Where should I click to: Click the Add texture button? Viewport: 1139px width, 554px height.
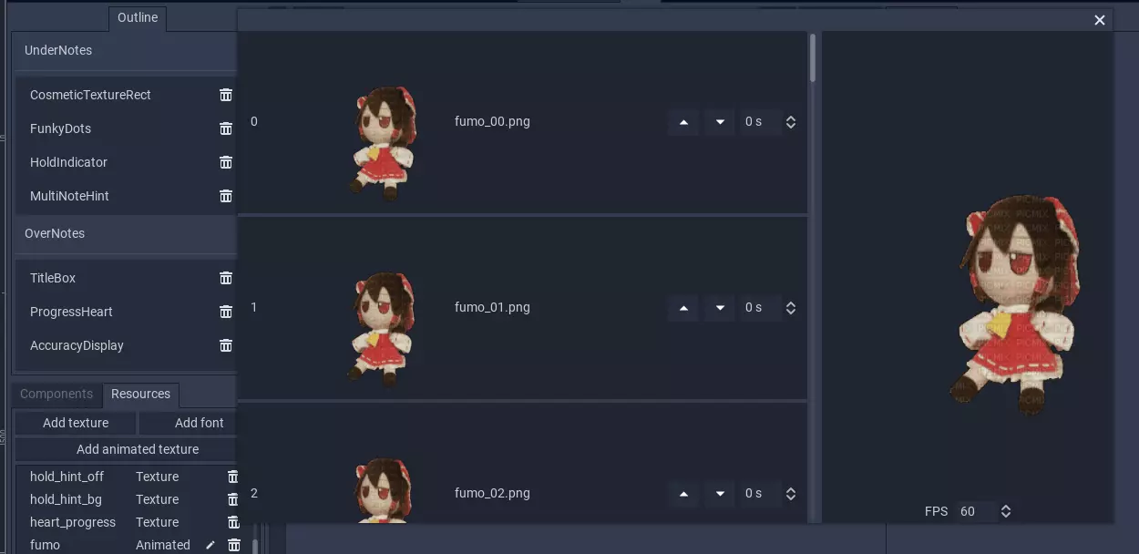tap(76, 423)
